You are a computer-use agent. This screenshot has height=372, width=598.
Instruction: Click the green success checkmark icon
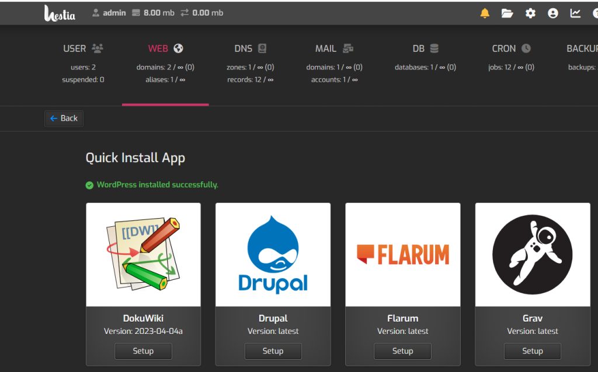[x=89, y=185]
